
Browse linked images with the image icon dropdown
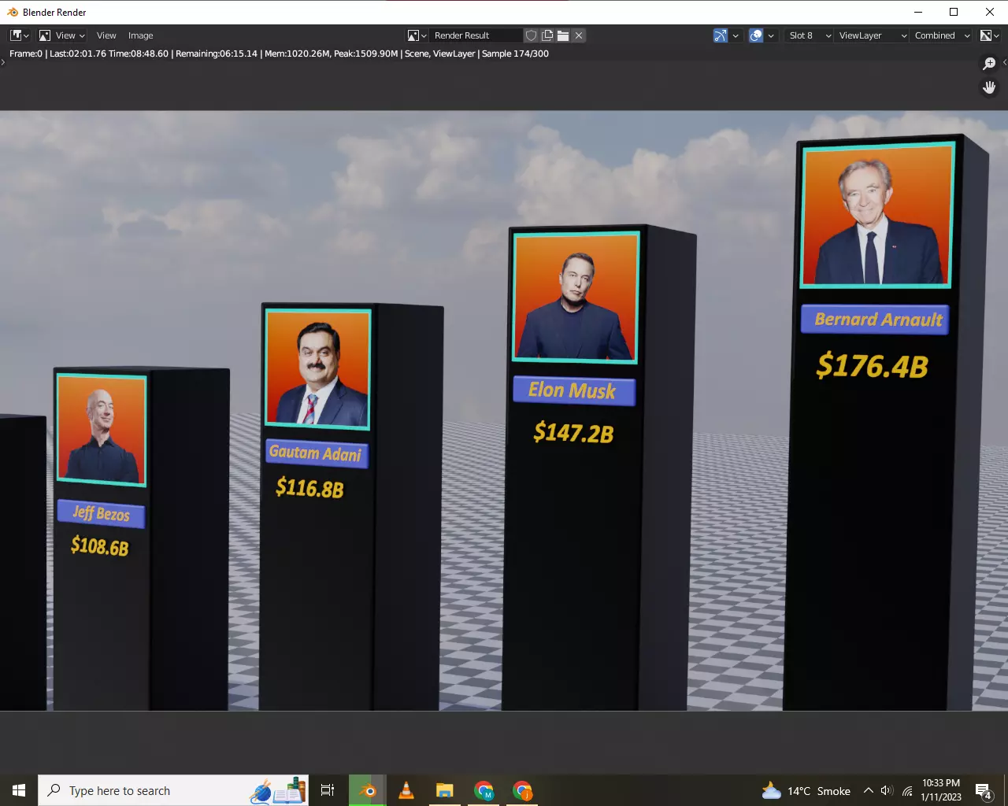pos(417,35)
